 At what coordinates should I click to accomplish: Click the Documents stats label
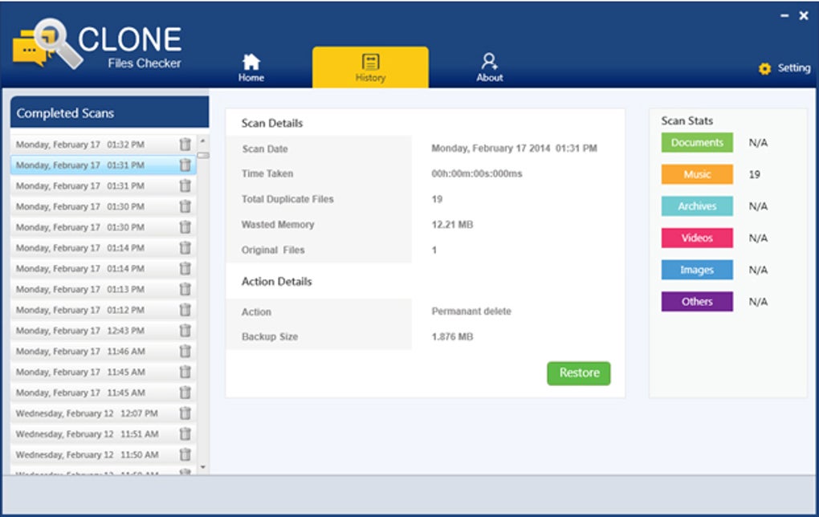pos(697,143)
